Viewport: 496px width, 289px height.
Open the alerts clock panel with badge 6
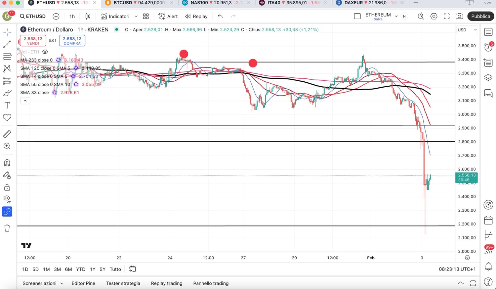488,47
